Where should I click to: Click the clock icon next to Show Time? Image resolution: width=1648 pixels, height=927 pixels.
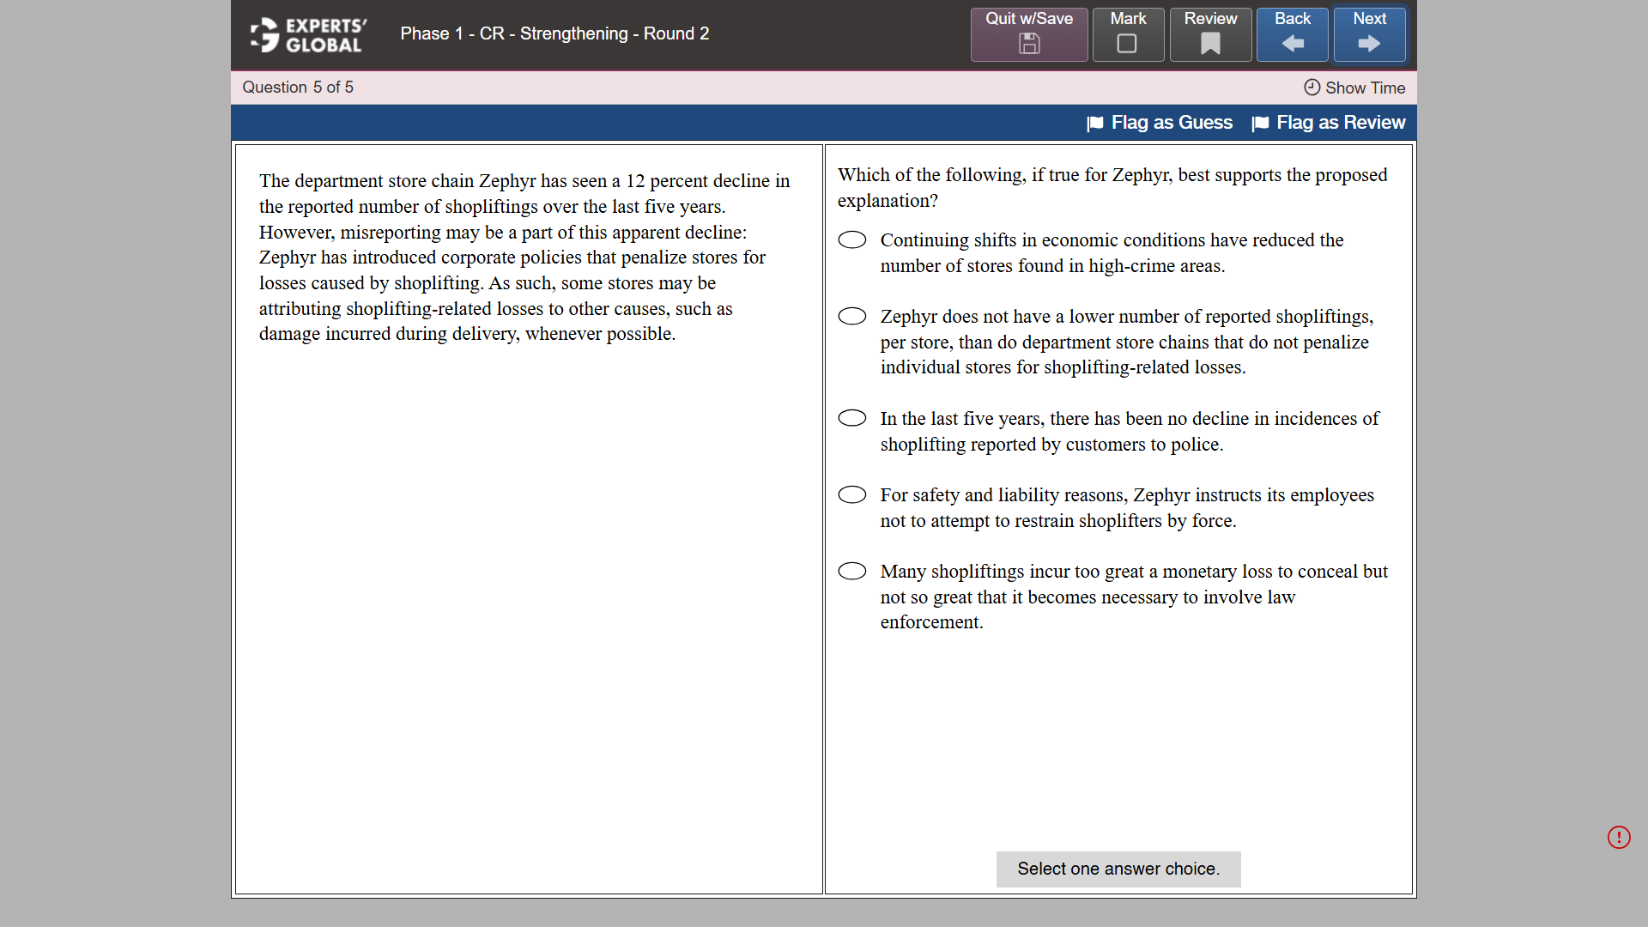(1311, 88)
